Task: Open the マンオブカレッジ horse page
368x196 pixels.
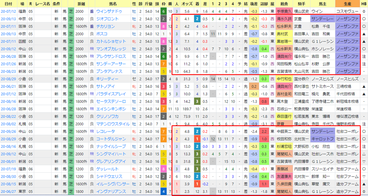Action: (111, 49)
